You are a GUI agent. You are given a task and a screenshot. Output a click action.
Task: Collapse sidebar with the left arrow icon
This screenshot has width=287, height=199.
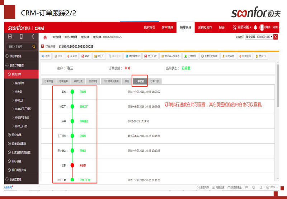pos(33,37)
